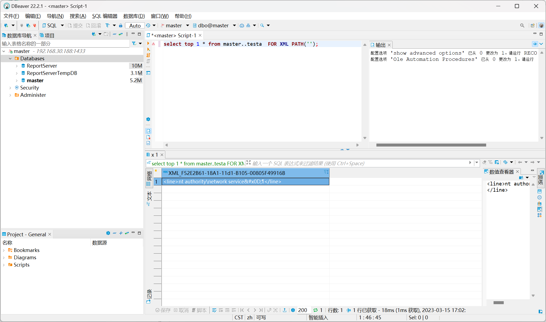Open the active connection dropdown labeled master
This screenshot has width=546, height=322.
coord(175,25)
